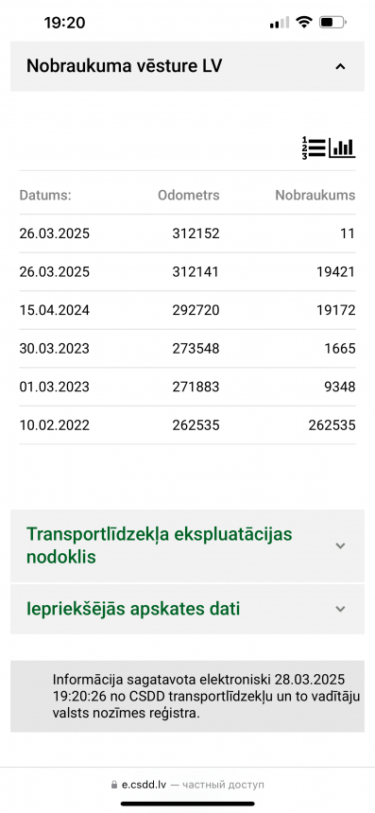The image size is (375, 813).
Task: Open Iepriekšējās apskates dati heading
Action: point(133,609)
